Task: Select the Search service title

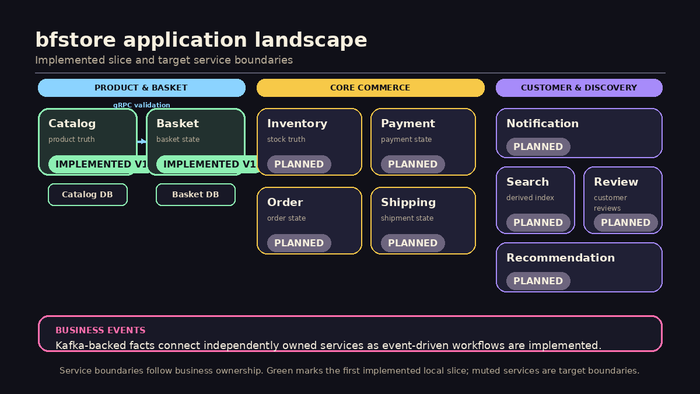Action: 527,182
